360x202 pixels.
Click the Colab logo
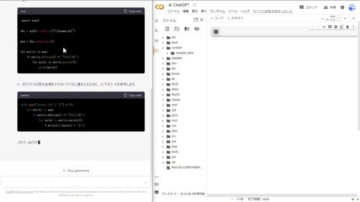160,7
